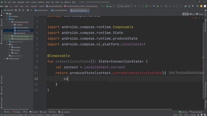Open the Layout Inspector panel
The height and width of the screenshot is (116, 207).
point(196,112)
